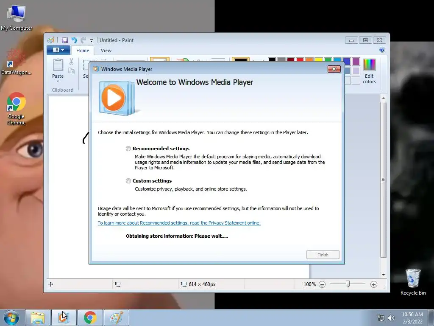The image size is (434, 326).
Task: Pick the pale lavender swatch in Paint palette
Action: (356, 71)
